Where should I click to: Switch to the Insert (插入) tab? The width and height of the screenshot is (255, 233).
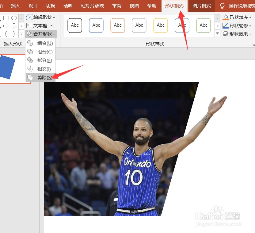(15, 6)
